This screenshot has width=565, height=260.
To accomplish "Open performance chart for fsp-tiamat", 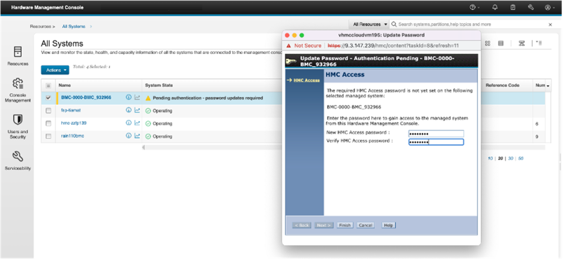I will point(137,110).
